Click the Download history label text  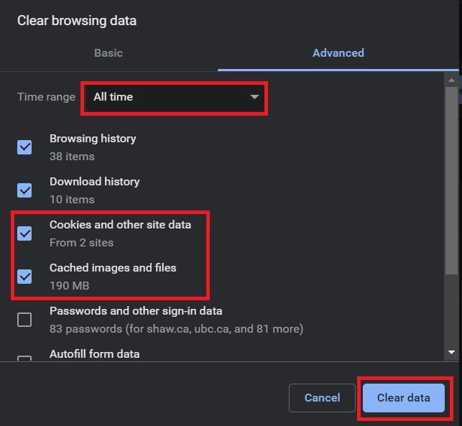tap(94, 182)
